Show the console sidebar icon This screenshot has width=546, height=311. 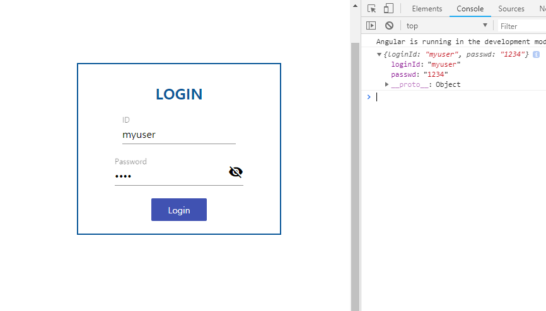coord(371,25)
